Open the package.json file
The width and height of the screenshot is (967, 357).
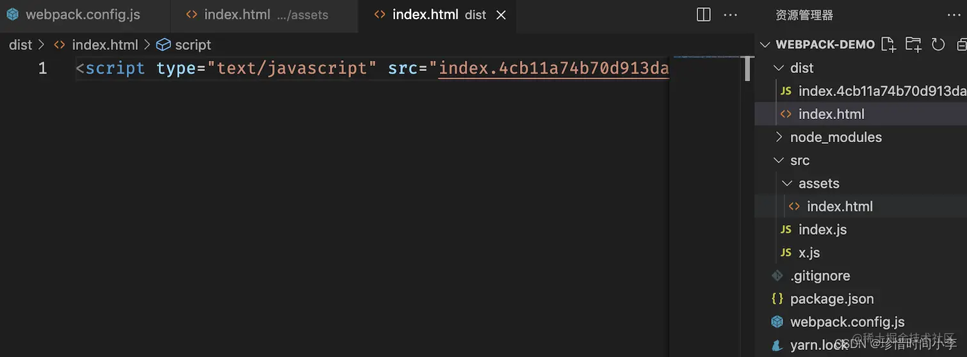click(x=861, y=298)
